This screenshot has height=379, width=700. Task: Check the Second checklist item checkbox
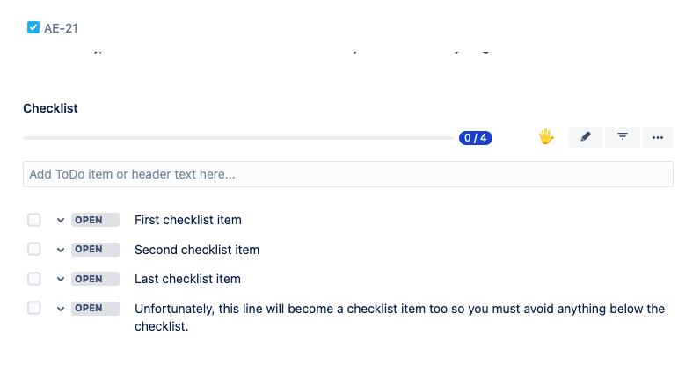point(34,250)
